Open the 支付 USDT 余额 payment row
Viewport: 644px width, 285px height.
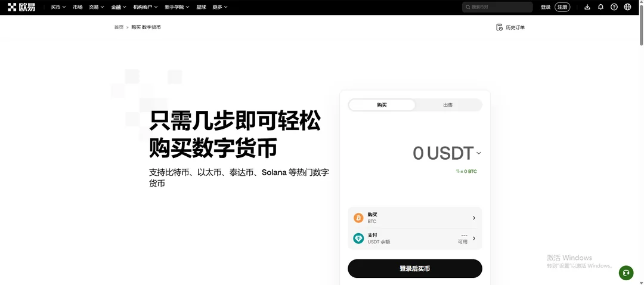[415, 238]
